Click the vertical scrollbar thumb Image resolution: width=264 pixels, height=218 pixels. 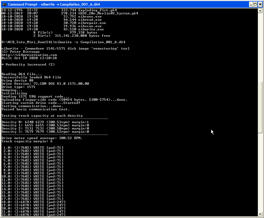point(260,107)
